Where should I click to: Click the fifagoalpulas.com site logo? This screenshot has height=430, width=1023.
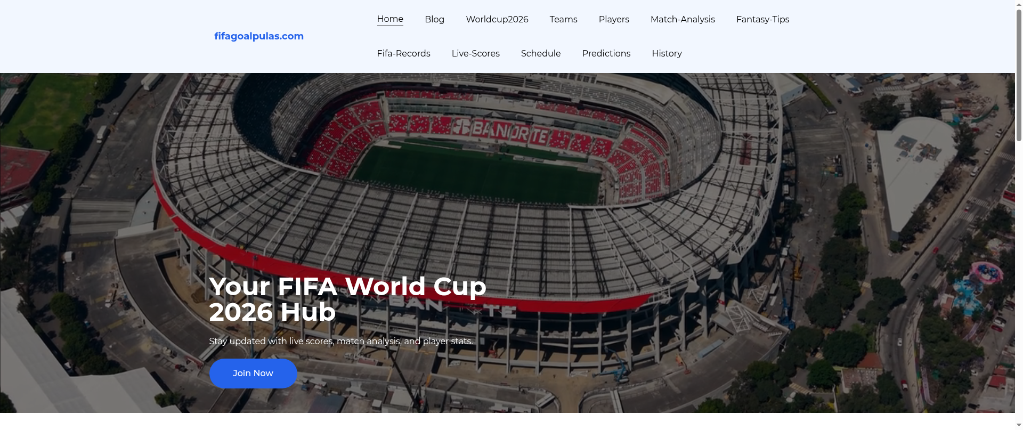(x=259, y=36)
